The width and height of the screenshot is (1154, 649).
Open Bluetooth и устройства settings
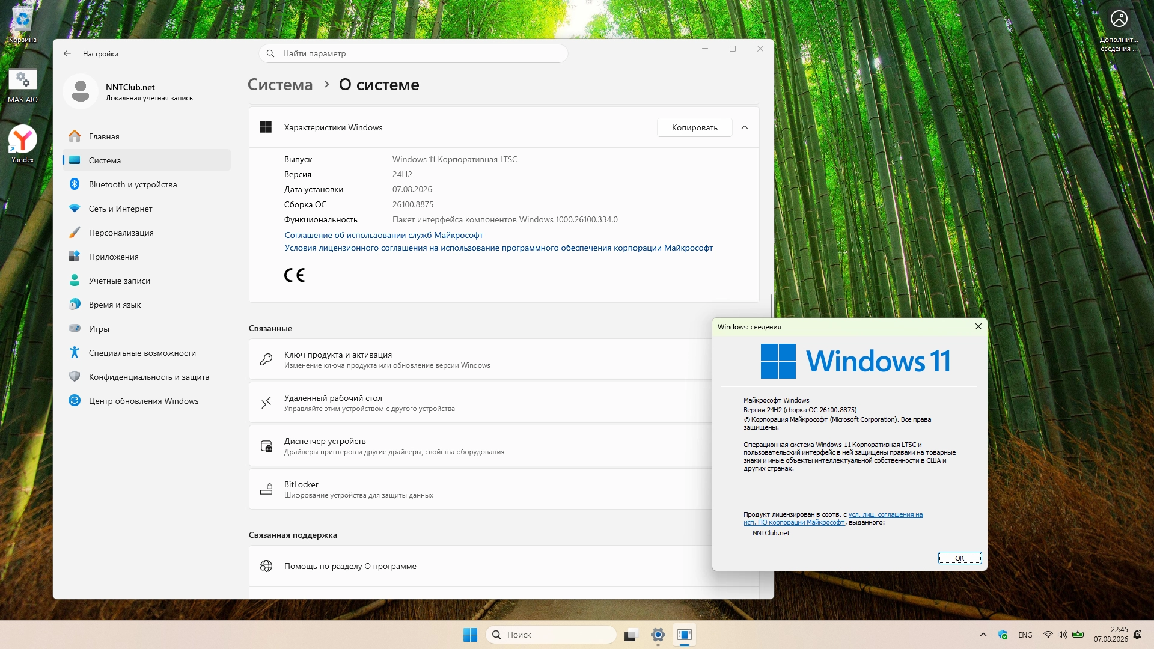point(147,184)
